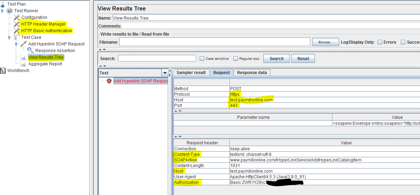This screenshot has width=420, height=195.
Task: Toggle the Errors only checkbox
Action: point(380,42)
